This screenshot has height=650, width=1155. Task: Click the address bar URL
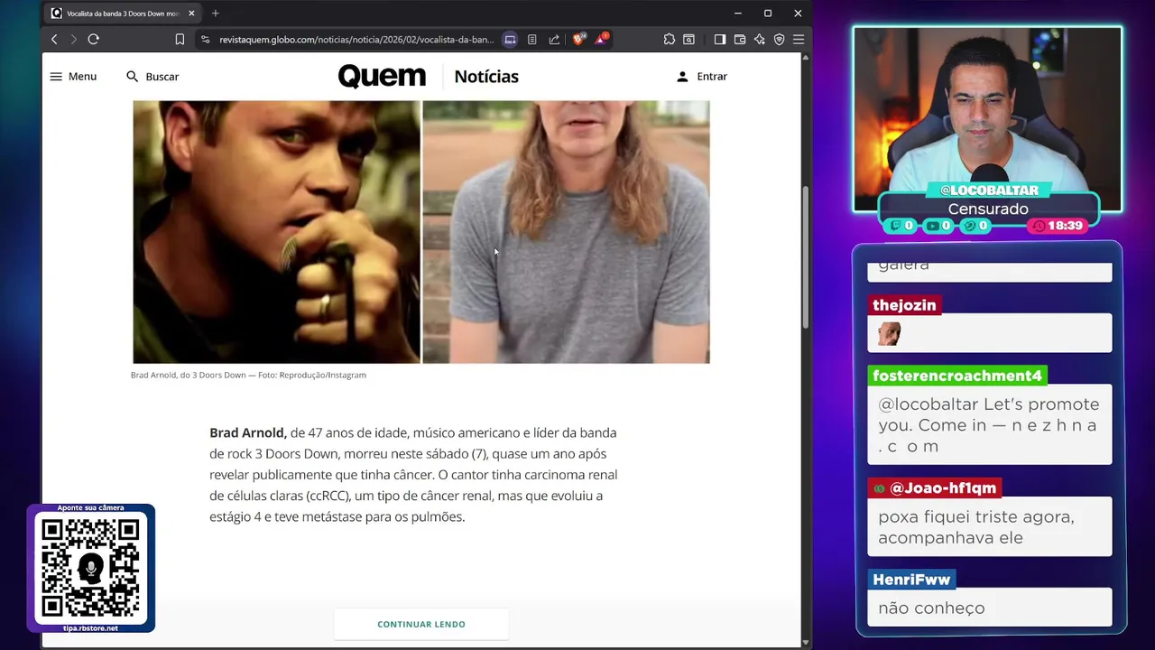point(356,40)
